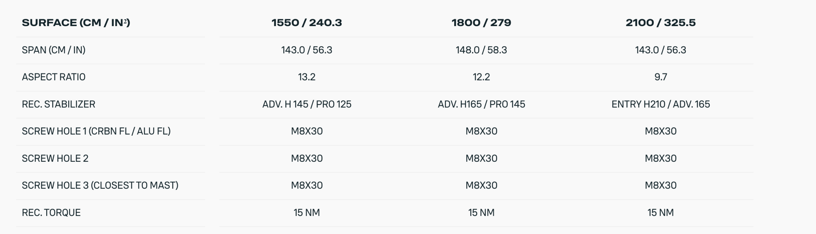Screen dimensions: 816x234
Task: Click the "Rec. Stabilizer" row label
Action: [x=59, y=104]
